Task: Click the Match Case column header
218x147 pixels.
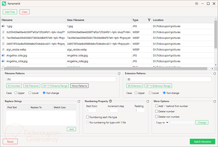Action: [64, 107]
